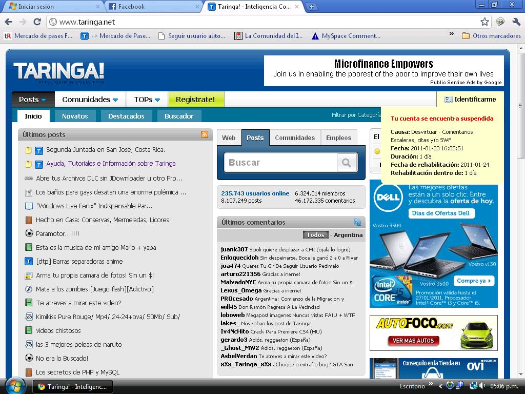Open post Ayuda, Tutoriales e Información sobre Taringa
Viewport: 525px width, 394px height.
111,164
